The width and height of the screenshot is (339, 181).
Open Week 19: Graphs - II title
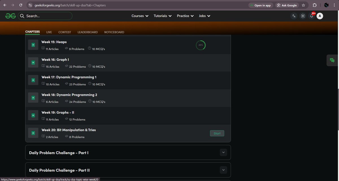[x=58, y=112]
